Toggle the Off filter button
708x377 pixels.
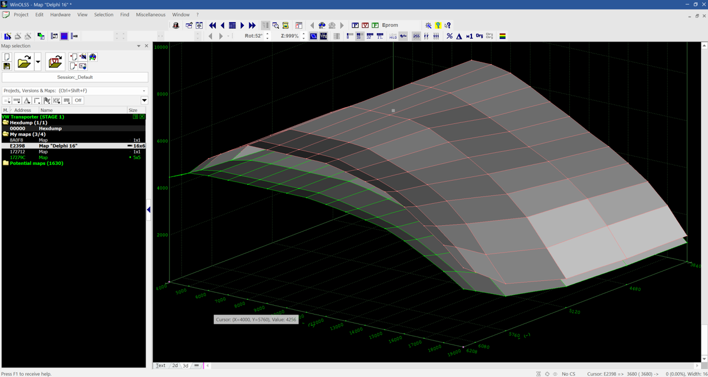78,101
